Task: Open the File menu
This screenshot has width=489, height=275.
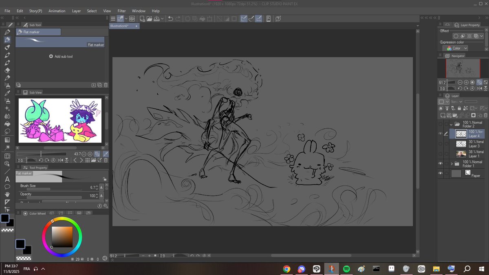Action: coord(7,11)
